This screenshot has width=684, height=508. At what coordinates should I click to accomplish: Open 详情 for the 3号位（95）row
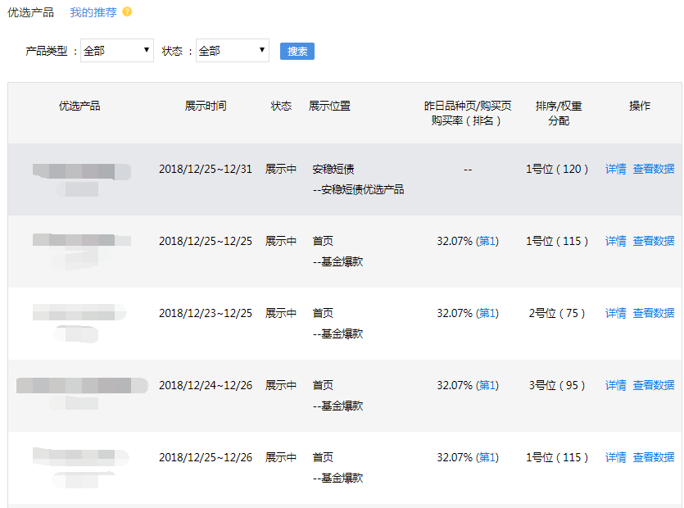(x=615, y=385)
